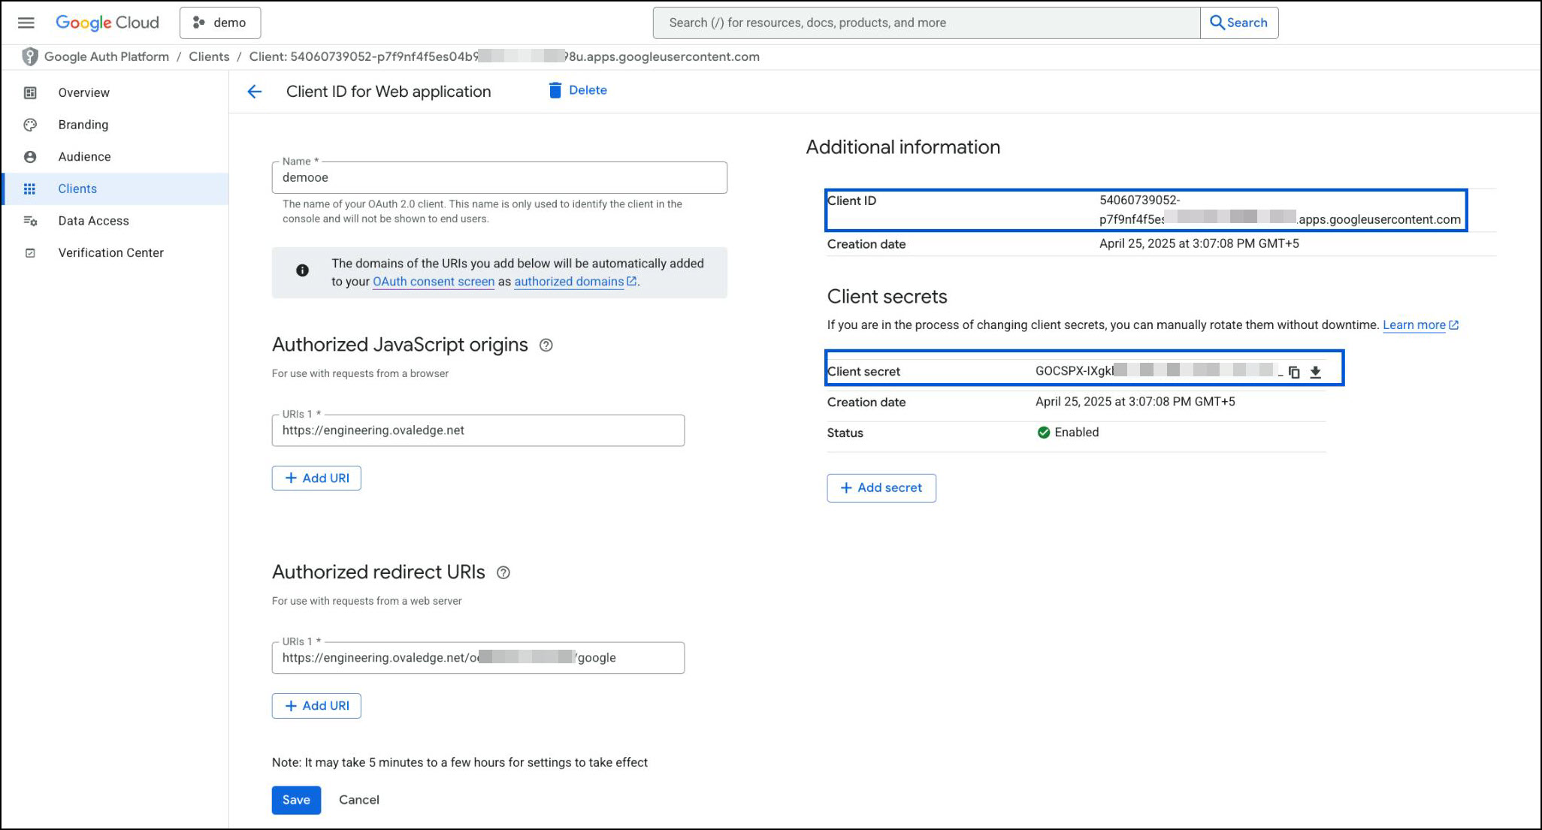
Task: Open Verification Center
Action: (110, 253)
